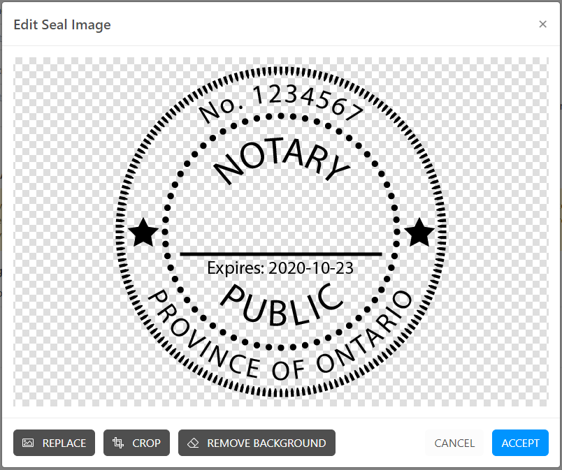Cancel editing the seal image
Screen dimensions: 562x470
(x=454, y=443)
